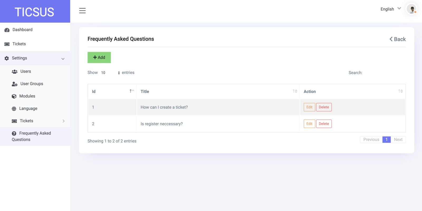
Task: Click the language dropdown chevron
Action: pos(399,8)
